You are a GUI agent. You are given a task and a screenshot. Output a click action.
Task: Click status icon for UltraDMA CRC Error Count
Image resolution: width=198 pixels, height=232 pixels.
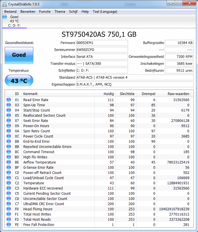pos(9,204)
